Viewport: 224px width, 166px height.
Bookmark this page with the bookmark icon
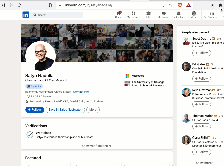[x=50, y=5]
